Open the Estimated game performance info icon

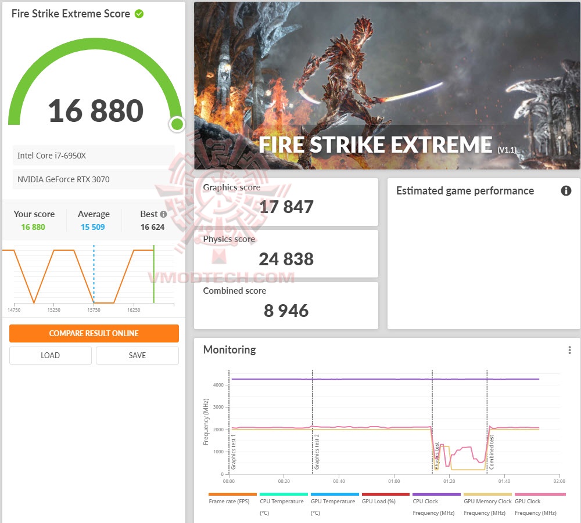566,190
